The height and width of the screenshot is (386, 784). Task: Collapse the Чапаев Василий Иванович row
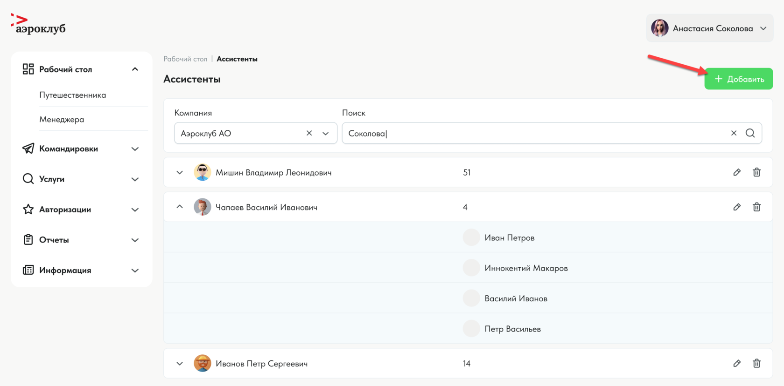coord(180,207)
